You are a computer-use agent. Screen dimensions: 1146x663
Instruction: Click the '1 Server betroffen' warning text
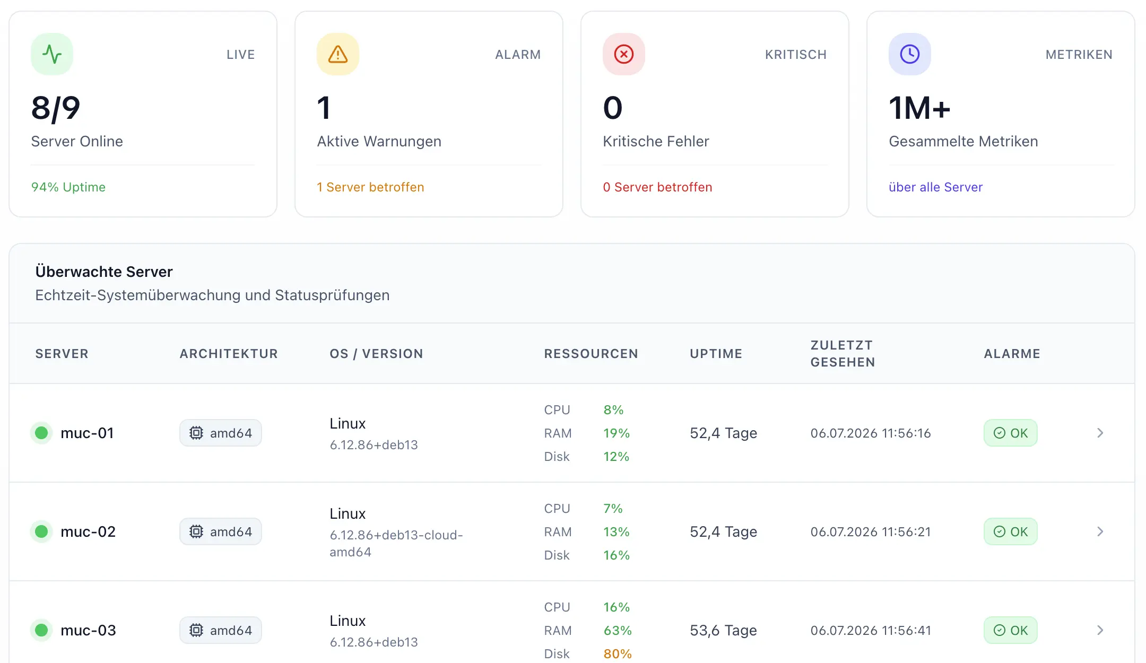(x=370, y=187)
